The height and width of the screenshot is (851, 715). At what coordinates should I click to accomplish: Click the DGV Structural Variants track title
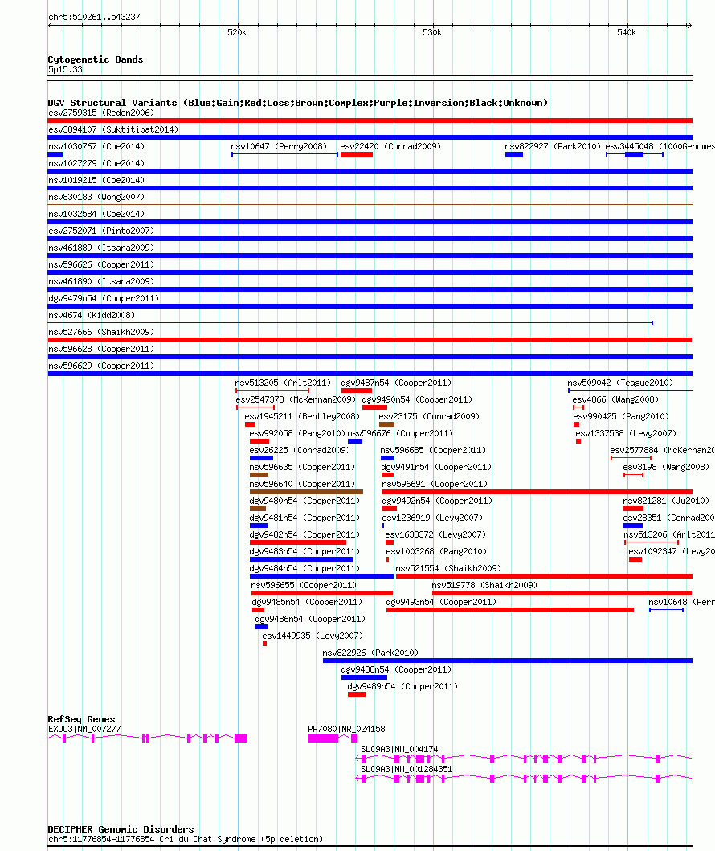[x=298, y=103]
